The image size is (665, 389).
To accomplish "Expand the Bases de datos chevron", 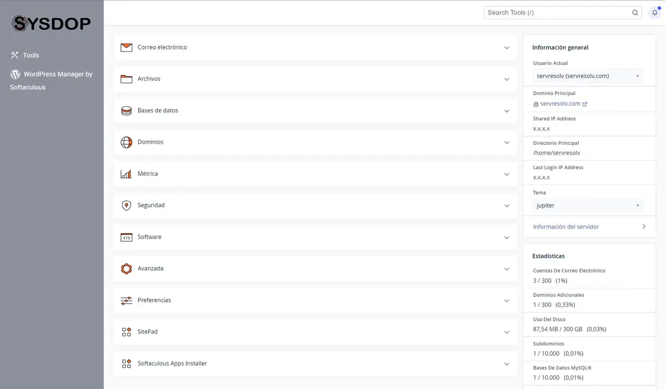I will 507,111.
